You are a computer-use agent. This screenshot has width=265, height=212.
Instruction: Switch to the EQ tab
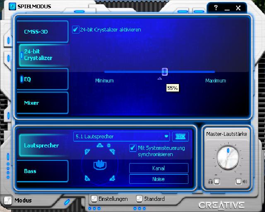click(x=43, y=79)
